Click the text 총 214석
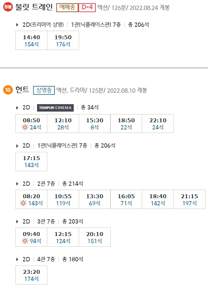 click(x=73, y=184)
